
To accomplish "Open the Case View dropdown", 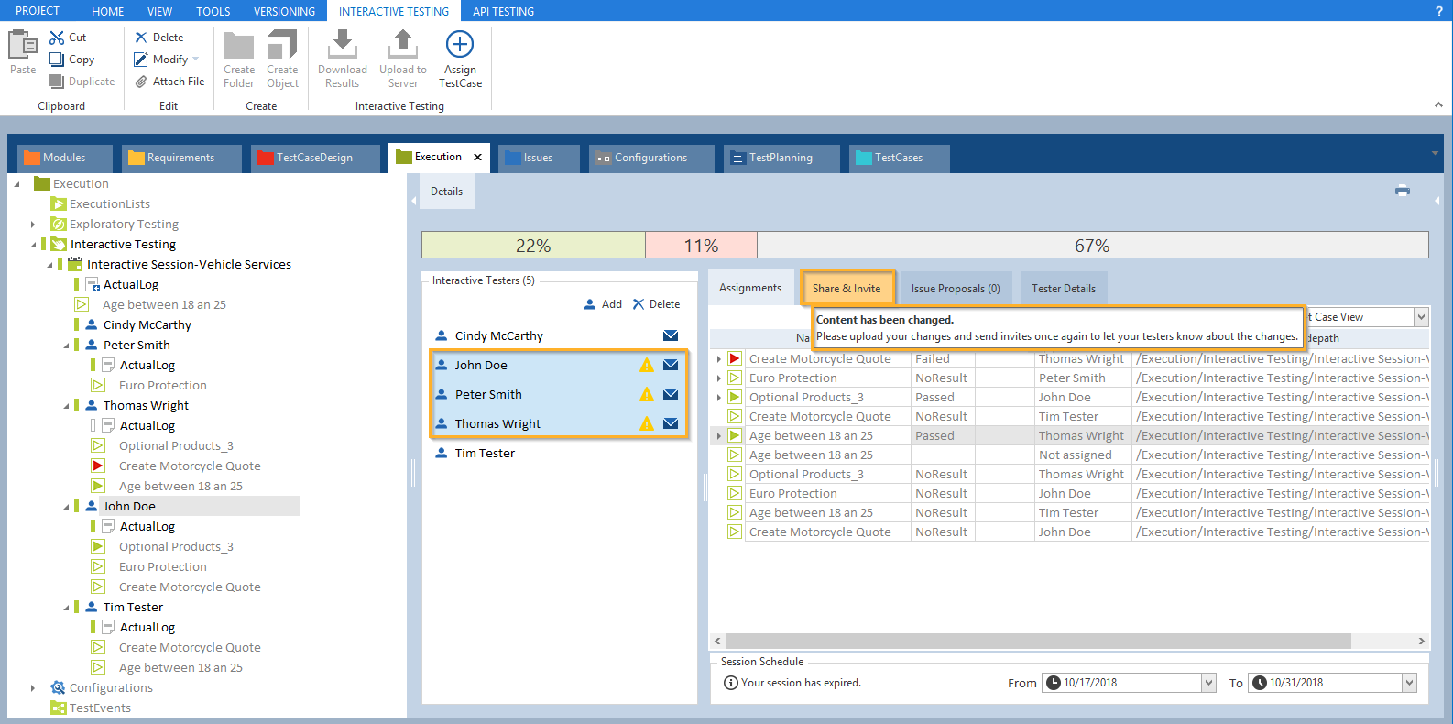I will tap(1421, 317).
